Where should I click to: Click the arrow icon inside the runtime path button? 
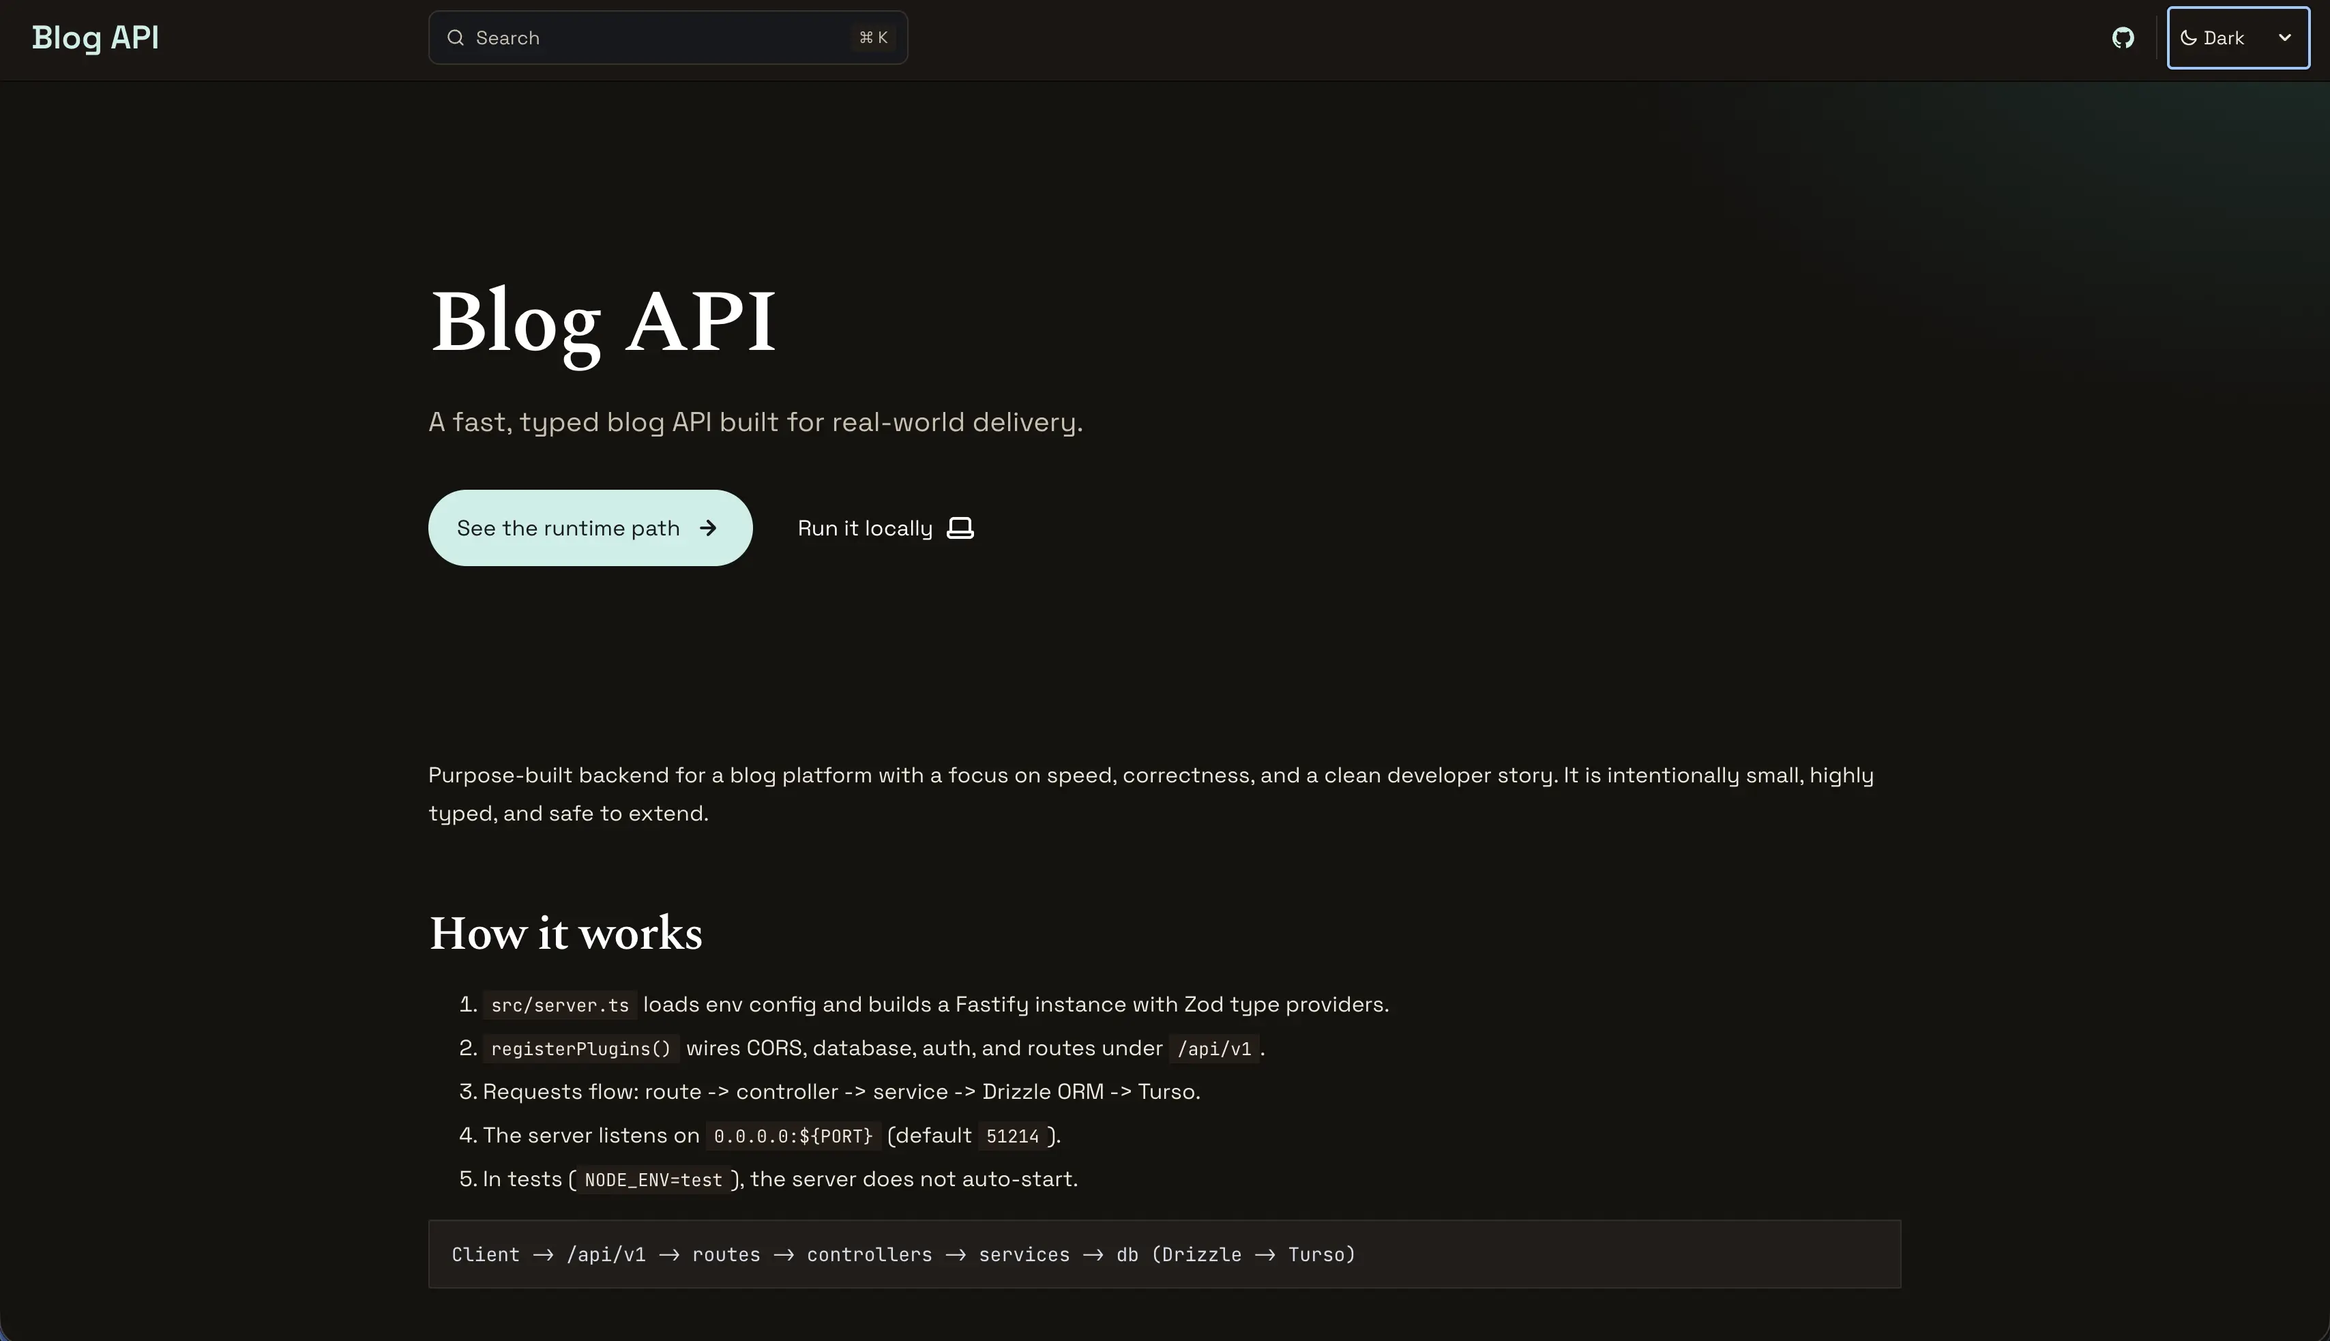(x=708, y=528)
